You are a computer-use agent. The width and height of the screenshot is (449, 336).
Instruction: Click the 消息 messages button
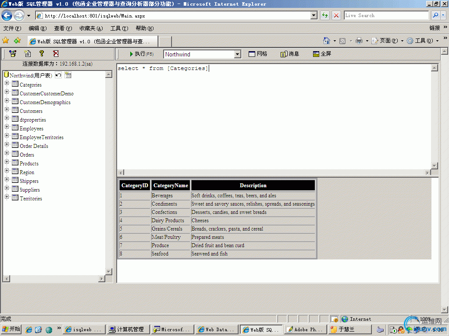(x=290, y=54)
